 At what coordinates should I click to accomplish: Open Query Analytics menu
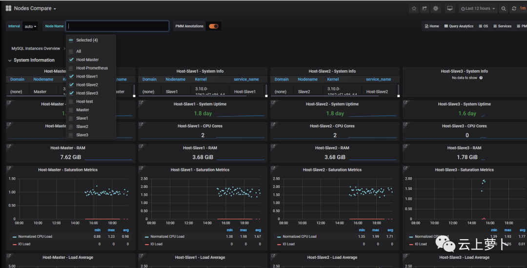click(x=459, y=26)
